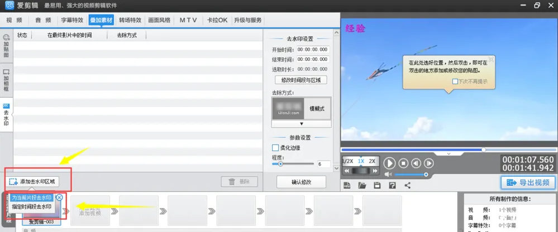558x232 pixels.
Task: Switch to the 卡拉OK tab
Action: 217,20
